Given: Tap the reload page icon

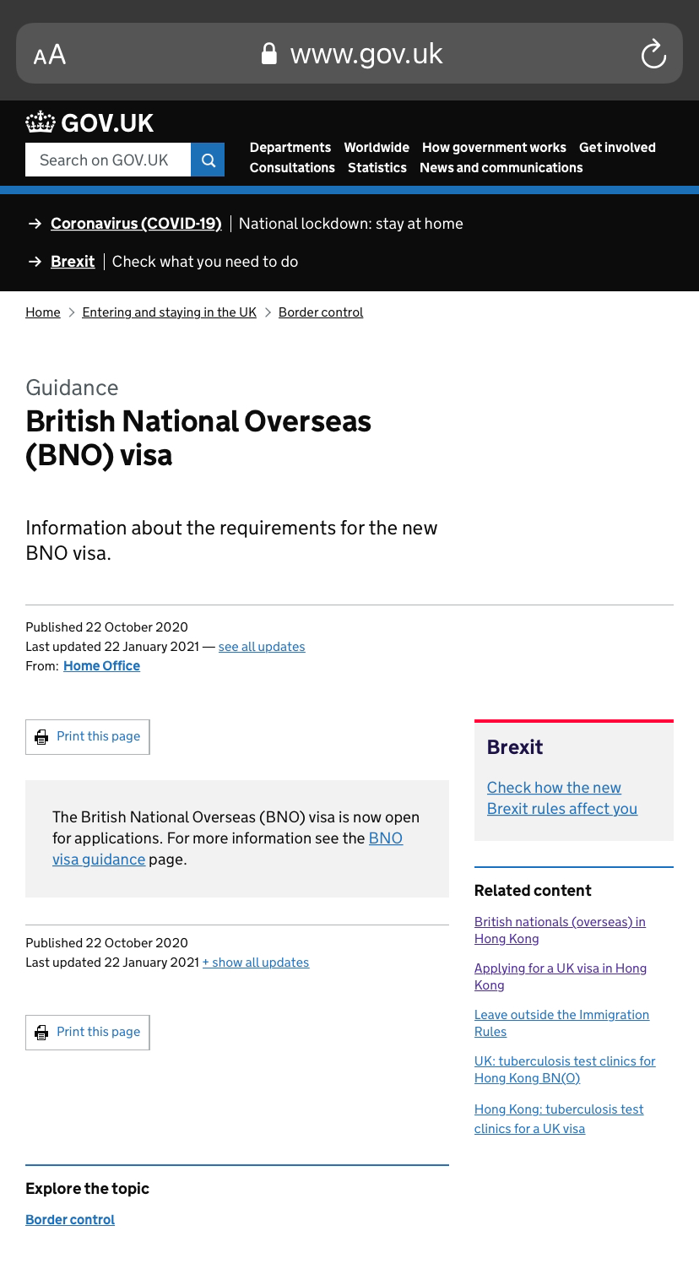Looking at the screenshot, I should click(653, 55).
